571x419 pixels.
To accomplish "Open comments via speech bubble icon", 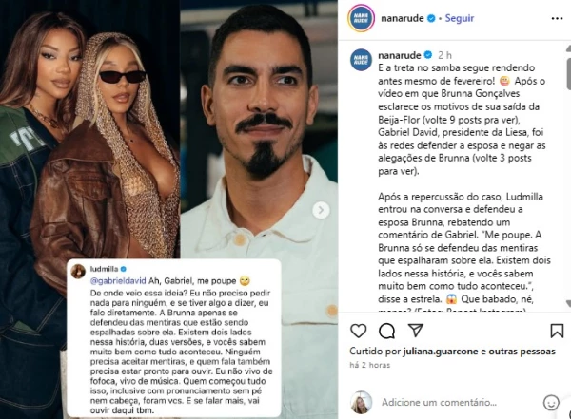I will (386, 331).
